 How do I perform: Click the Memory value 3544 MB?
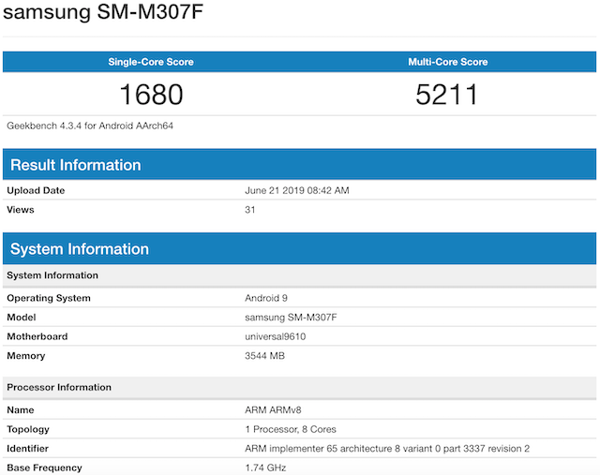pyautogui.click(x=264, y=356)
